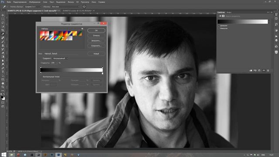
Task: Select the Rectangular Marquee tool
Action: [x=3, y=19]
